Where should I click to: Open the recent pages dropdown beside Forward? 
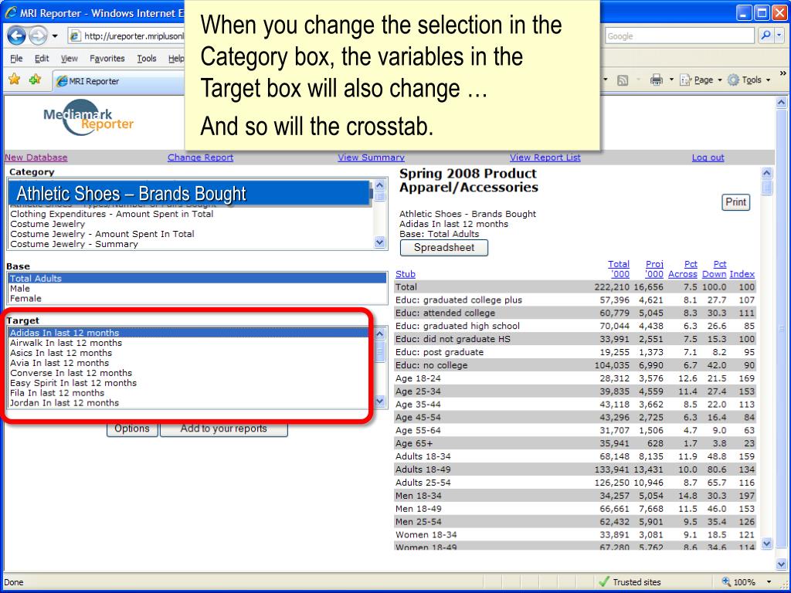(x=55, y=36)
